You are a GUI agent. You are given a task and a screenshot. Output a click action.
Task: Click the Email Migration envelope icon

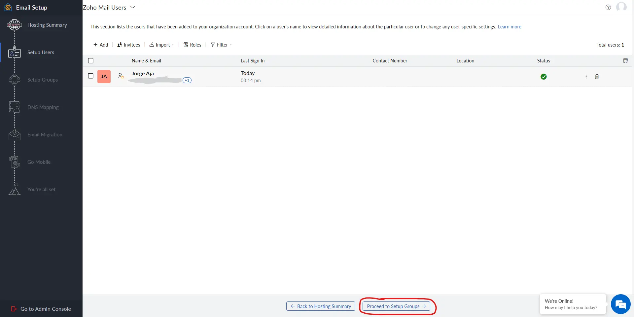pos(15,135)
